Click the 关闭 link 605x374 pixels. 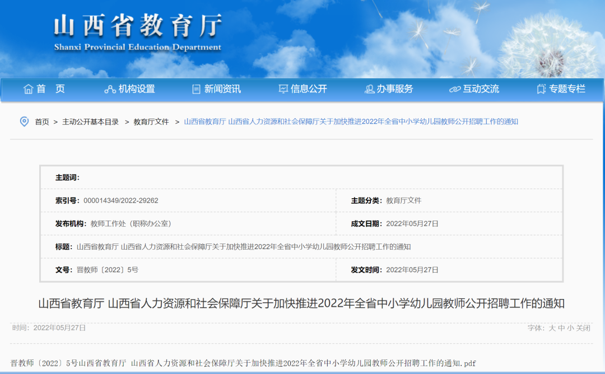tap(583, 328)
